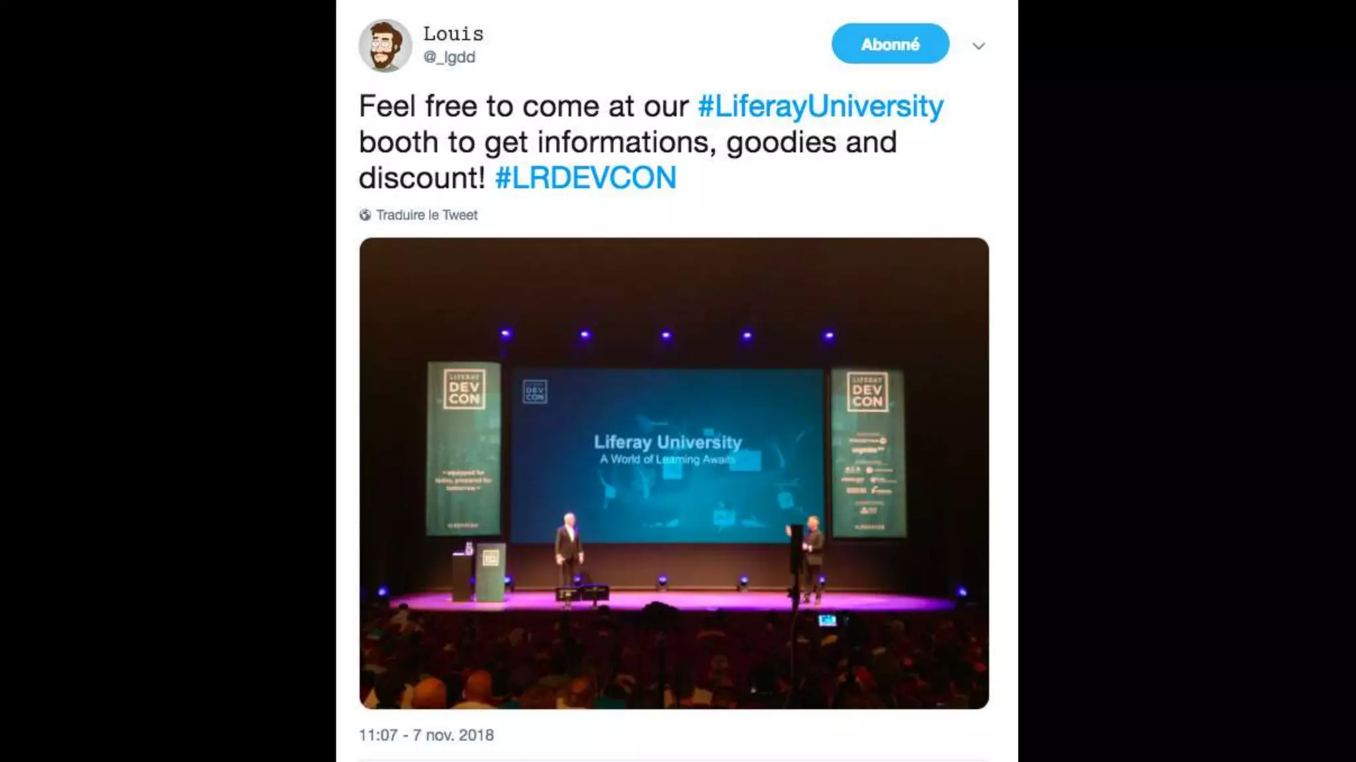Open the @_lgdd handle
1356x762 pixels.
click(449, 57)
